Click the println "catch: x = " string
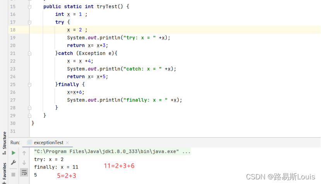 coord(142,69)
